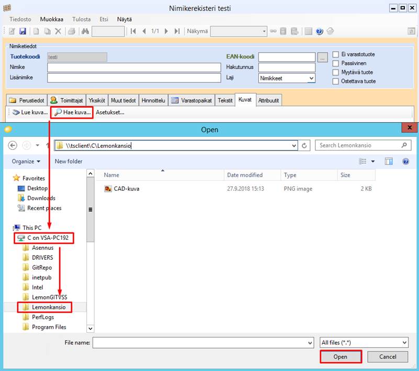Go to last record arrow

coord(177,31)
